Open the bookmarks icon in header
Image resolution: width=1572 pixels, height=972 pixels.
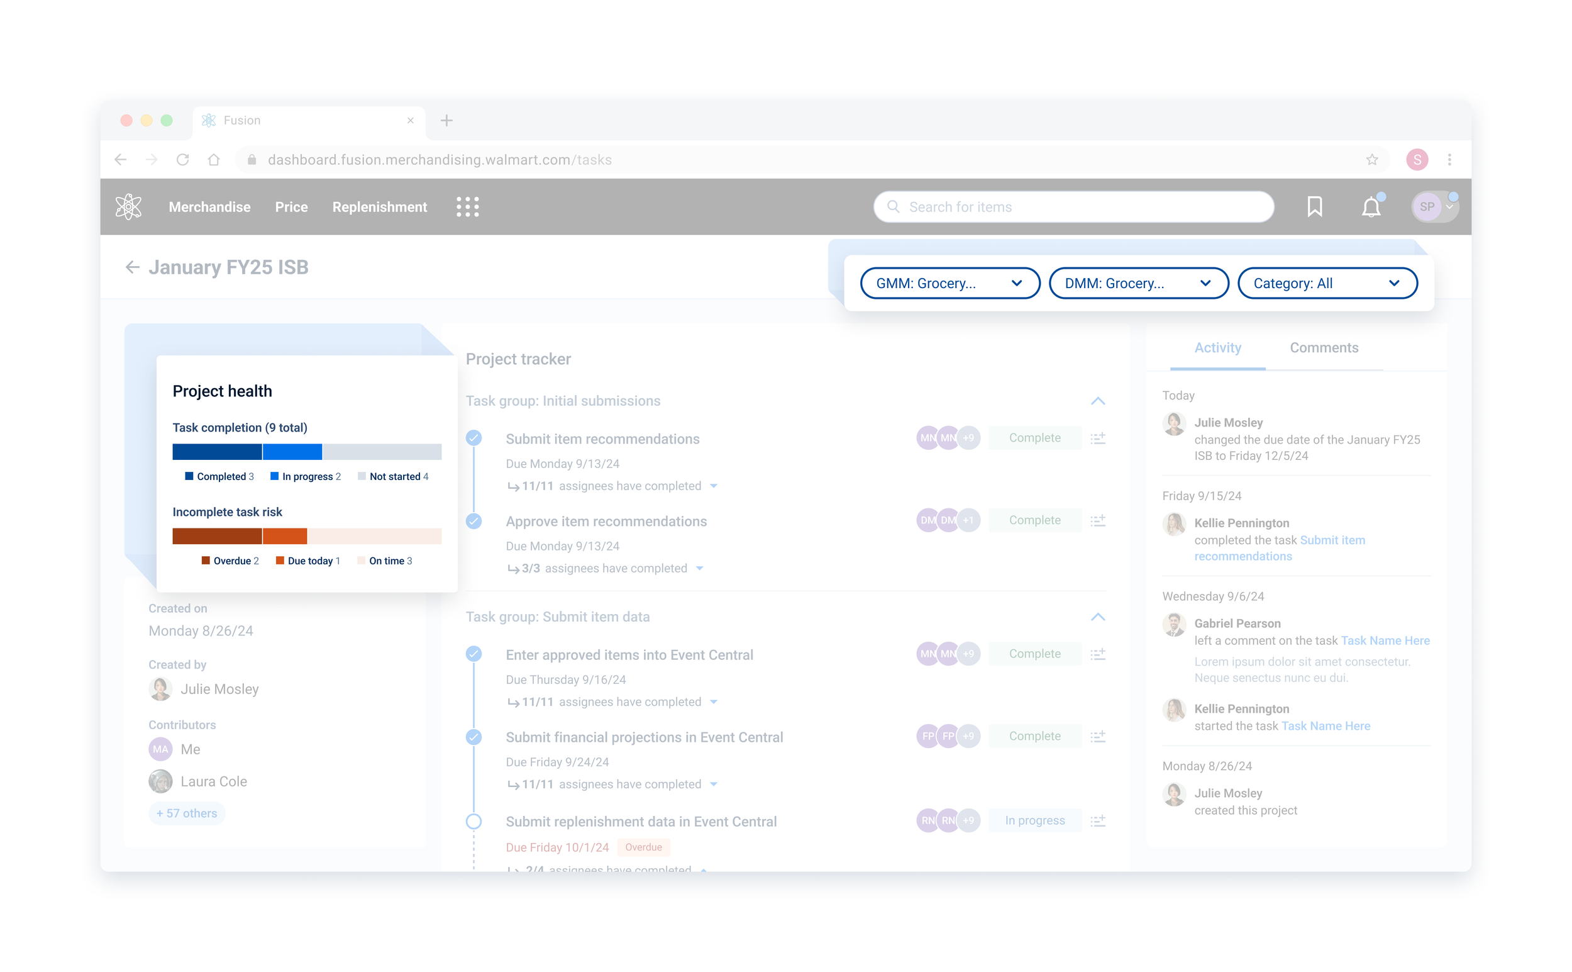[1314, 206]
